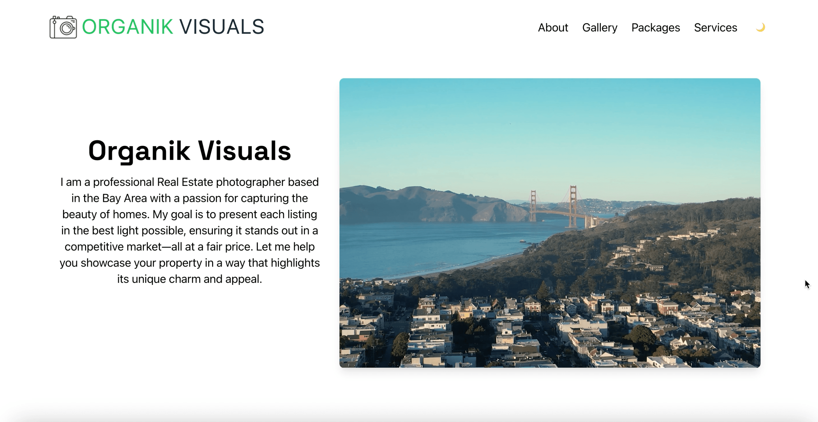Click the Golden Gate Bridge hero image
Screen dimensions: 818x422
click(x=550, y=223)
